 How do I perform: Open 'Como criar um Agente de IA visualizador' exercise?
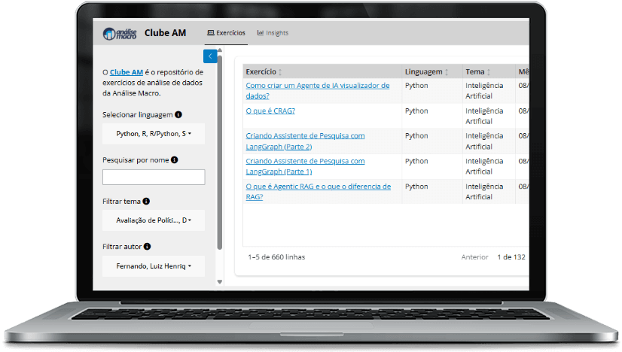pos(317,90)
